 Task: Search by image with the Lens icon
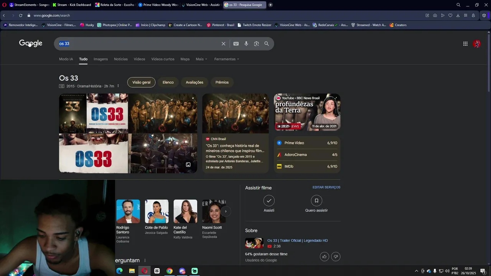click(x=256, y=44)
